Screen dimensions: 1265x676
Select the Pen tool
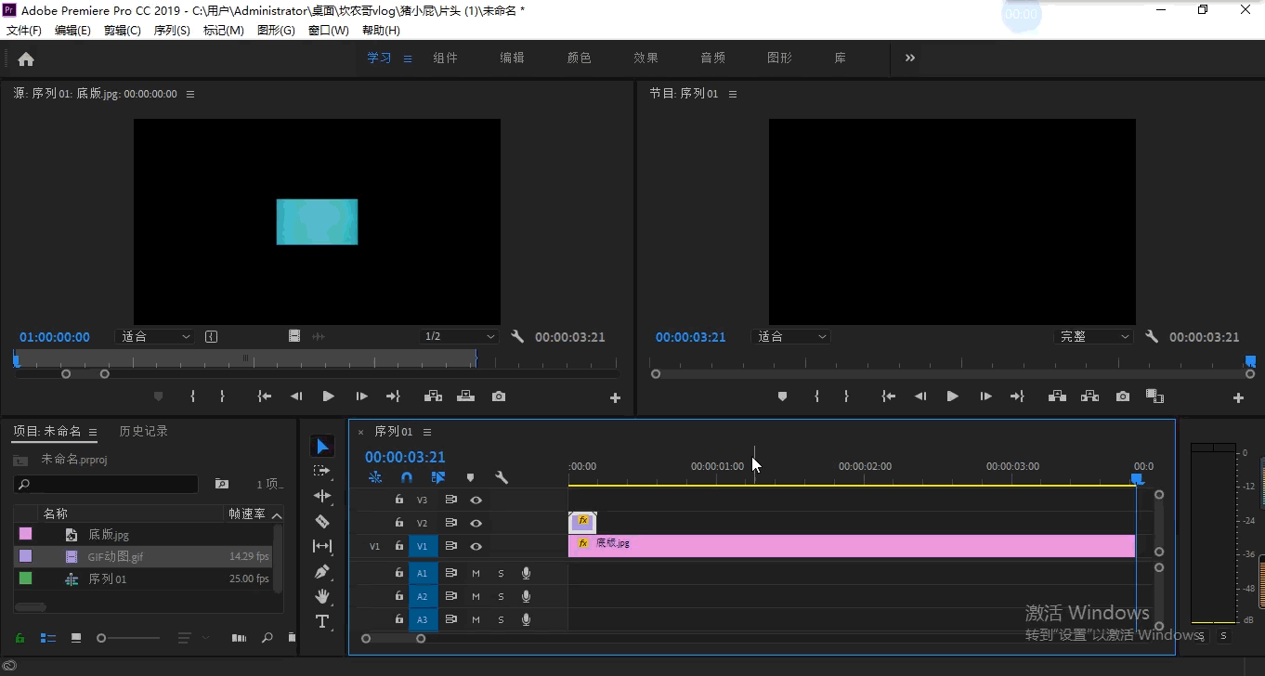coord(322,571)
